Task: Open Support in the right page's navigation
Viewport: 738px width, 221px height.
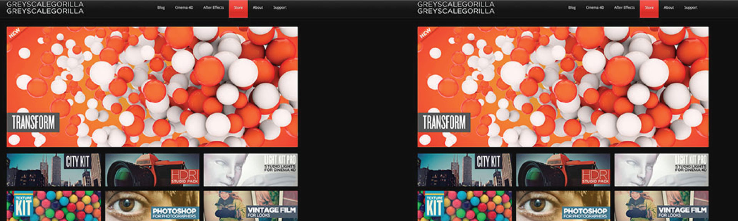Action: [691, 8]
